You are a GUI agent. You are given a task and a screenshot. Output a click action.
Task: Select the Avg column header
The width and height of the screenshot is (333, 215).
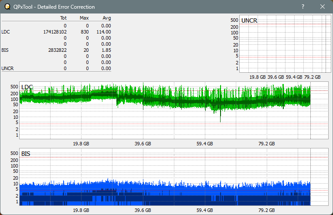tap(107, 18)
